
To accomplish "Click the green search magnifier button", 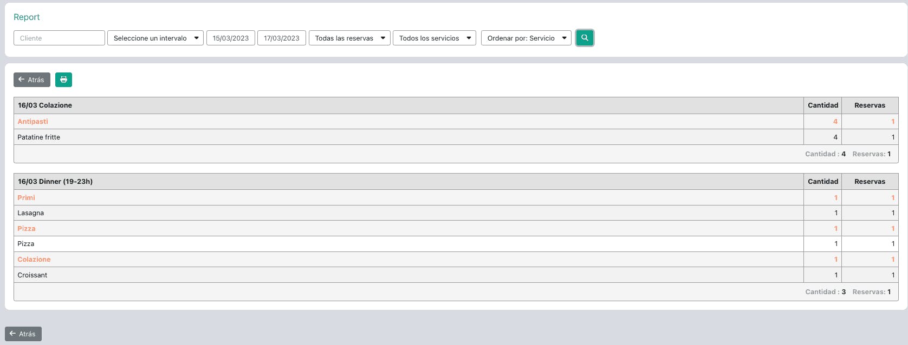I will (x=585, y=38).
